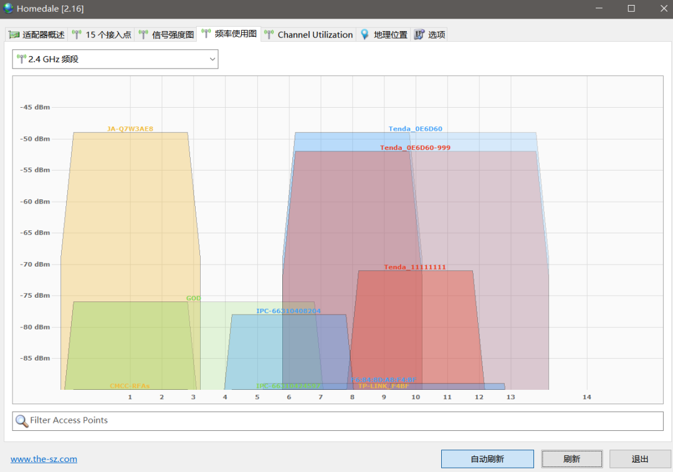Minimize the Homedale window
The image size is (673, 472).
[599, 9]
